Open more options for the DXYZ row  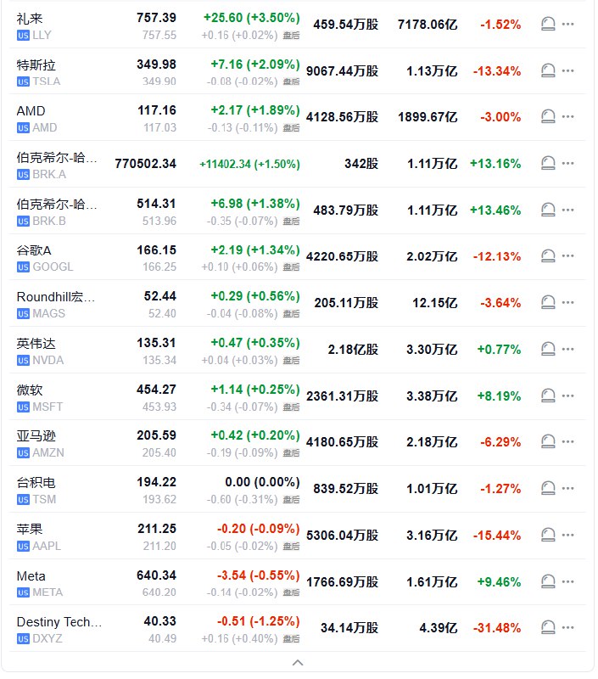pos(568,628)
